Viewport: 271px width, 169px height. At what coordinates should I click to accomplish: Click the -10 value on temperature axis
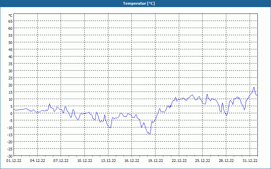(10, 128)
